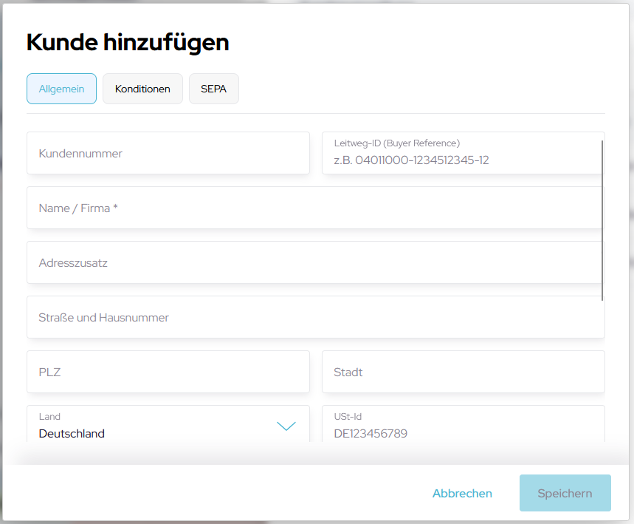Click the 'Leitweg-ID (Buyer Reference)' label text
Image resolution: width=634 pixels, height=524 pixels.
coord(396,143)
